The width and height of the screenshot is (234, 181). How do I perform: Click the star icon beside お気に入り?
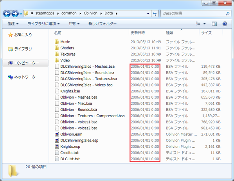click(x=11, y=35)
